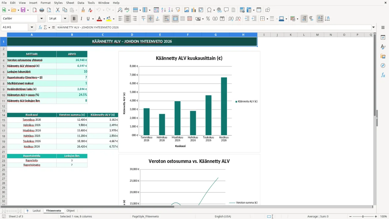
Task: Open the font size dropdown arrow
Action: [x=65, y=19]
